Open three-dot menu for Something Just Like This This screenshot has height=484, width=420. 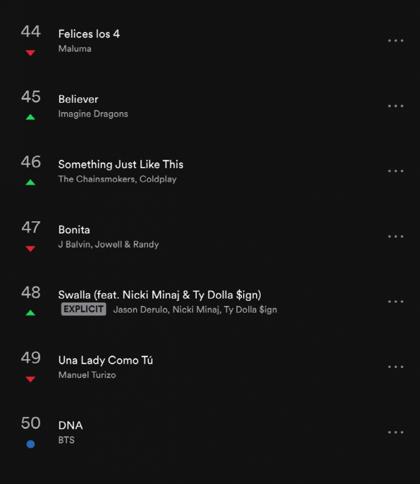tap(396, 171)
